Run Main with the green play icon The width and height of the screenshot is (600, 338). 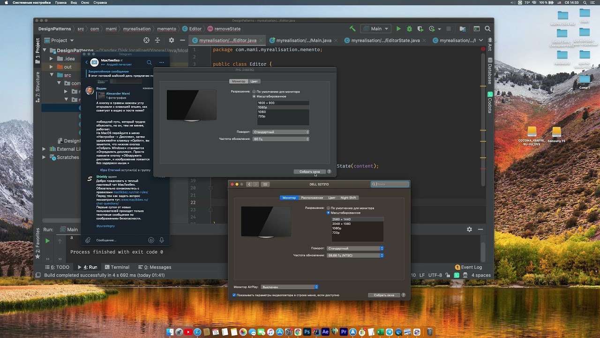398,29
